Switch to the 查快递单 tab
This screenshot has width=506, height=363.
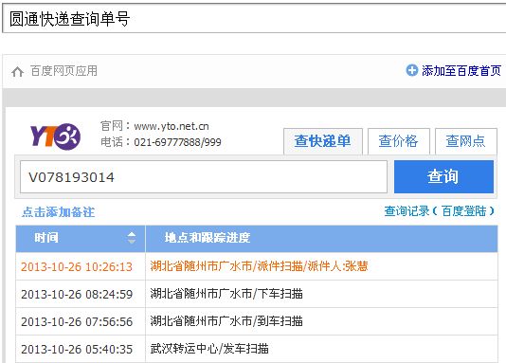pos(323,141)
